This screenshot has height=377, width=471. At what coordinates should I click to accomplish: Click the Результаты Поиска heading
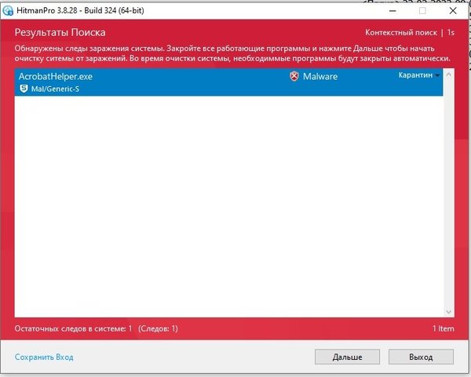click(60, 32)
